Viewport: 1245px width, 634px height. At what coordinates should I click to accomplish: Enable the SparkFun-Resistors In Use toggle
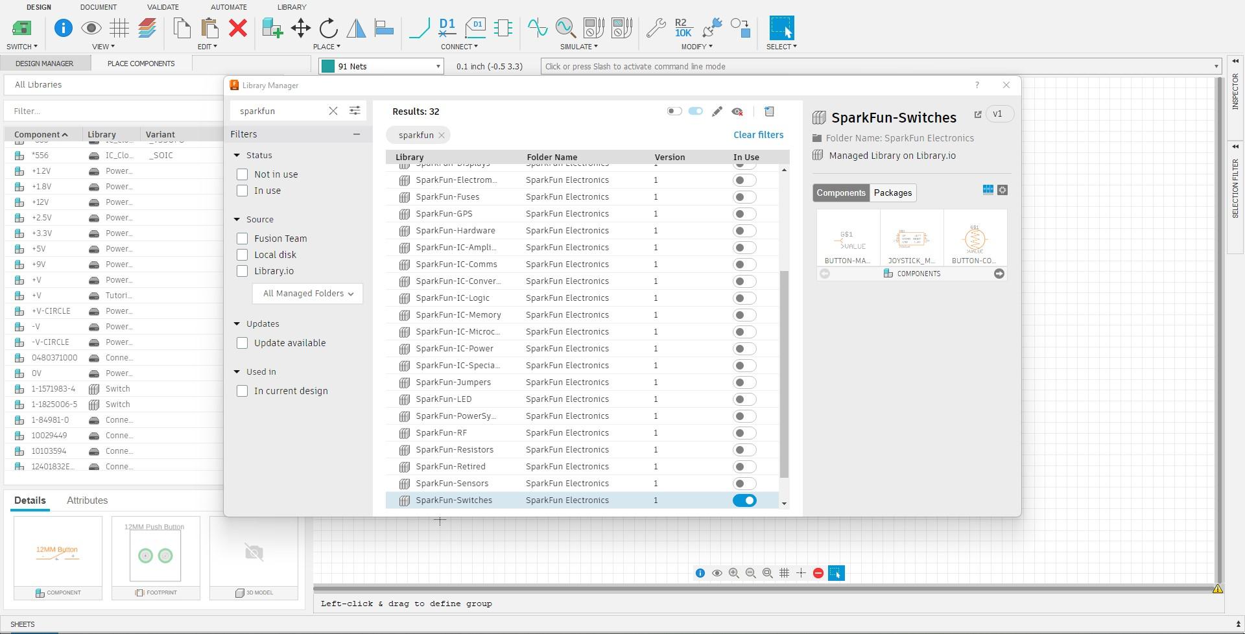point(744,450)
